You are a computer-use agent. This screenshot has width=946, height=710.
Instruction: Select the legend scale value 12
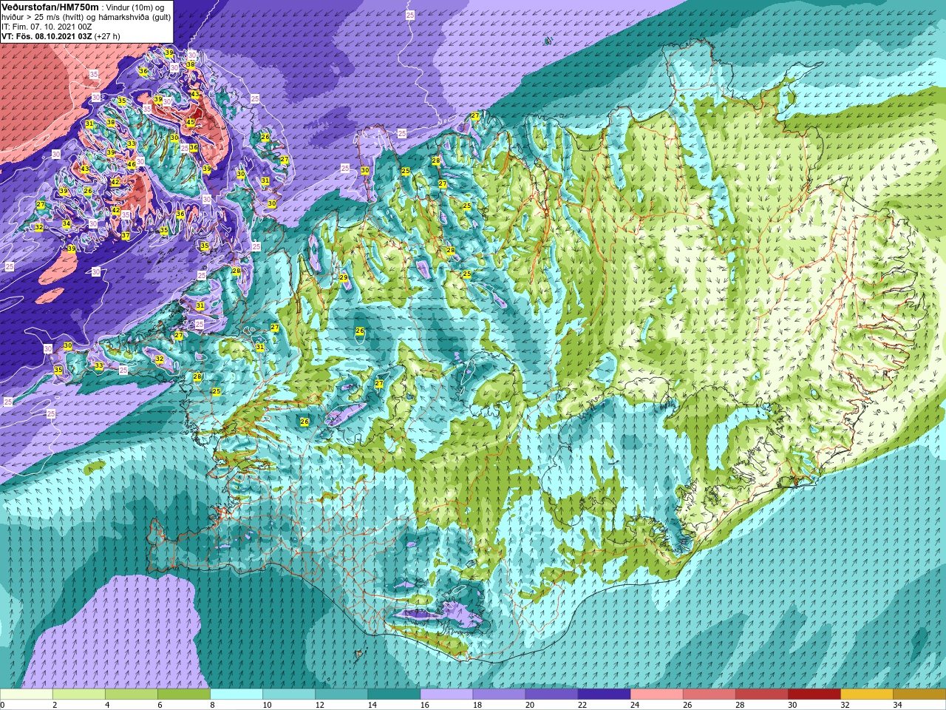pyautogui.click(x=319, y=705)
